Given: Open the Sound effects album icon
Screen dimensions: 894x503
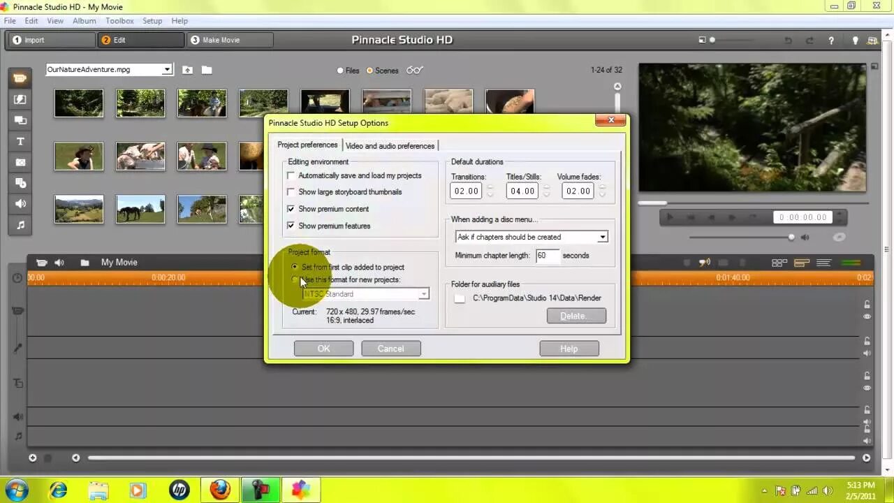Looking at the screenshot, I should [x=20, y=204].
